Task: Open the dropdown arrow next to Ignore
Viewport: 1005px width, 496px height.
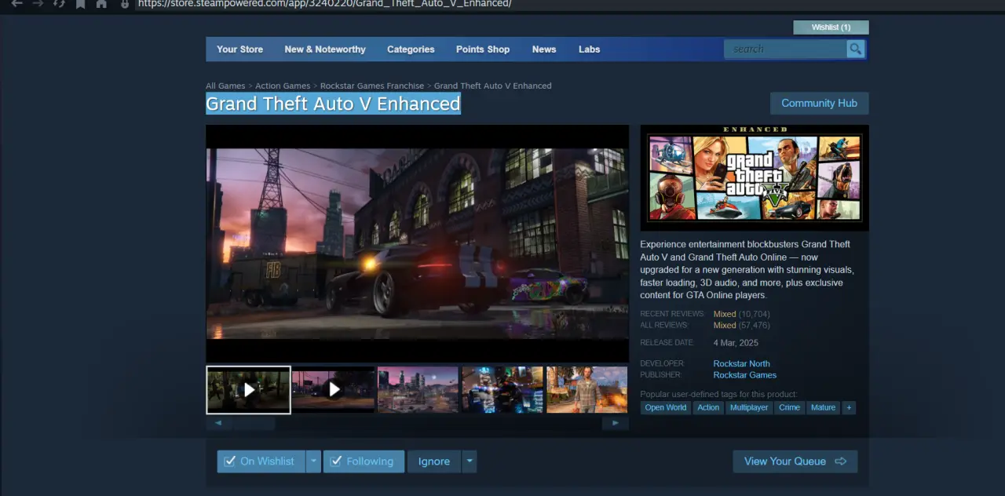Action: 470,461
